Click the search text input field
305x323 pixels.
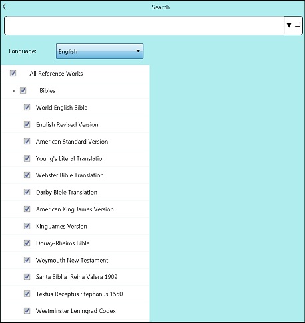[145, 25]
